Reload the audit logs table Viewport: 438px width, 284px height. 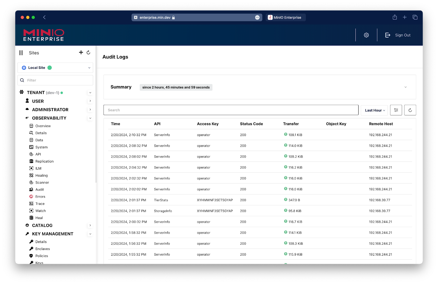coord(410,110)
